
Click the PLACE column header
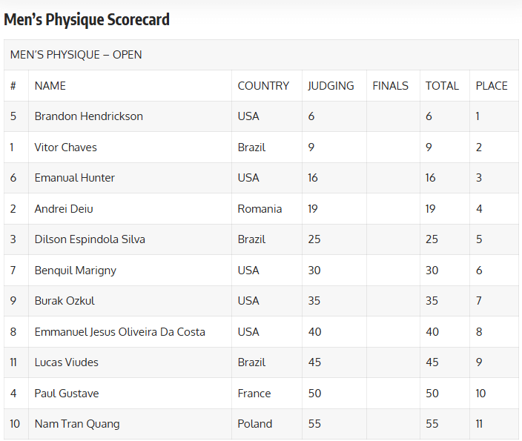tap(492, 86)
